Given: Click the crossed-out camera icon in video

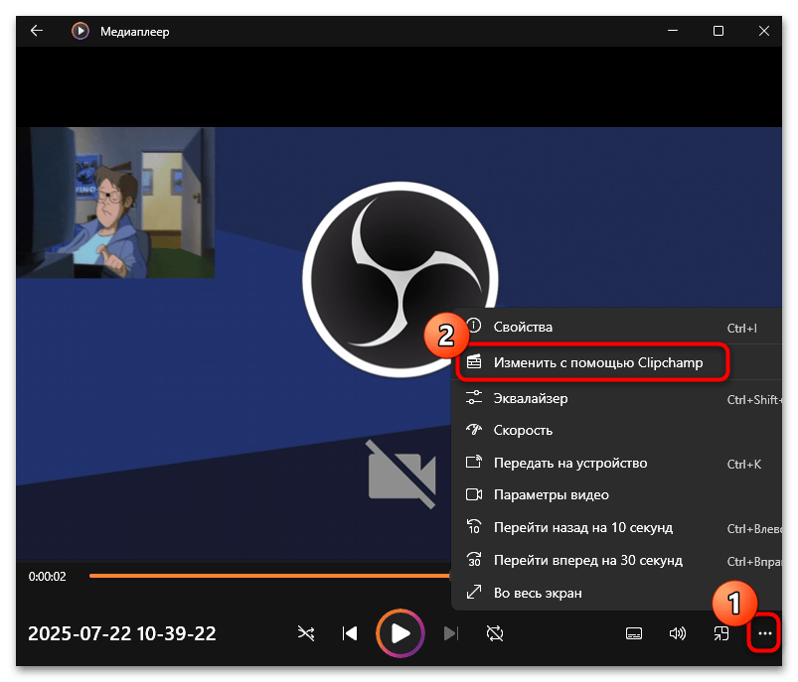Looking at the screenshot, I should pyautogui.click(x=402, y=474).
